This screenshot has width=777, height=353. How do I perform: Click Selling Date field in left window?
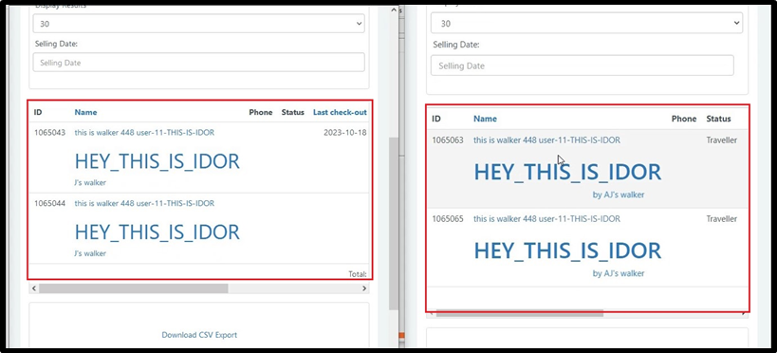[x=198, y=63]
